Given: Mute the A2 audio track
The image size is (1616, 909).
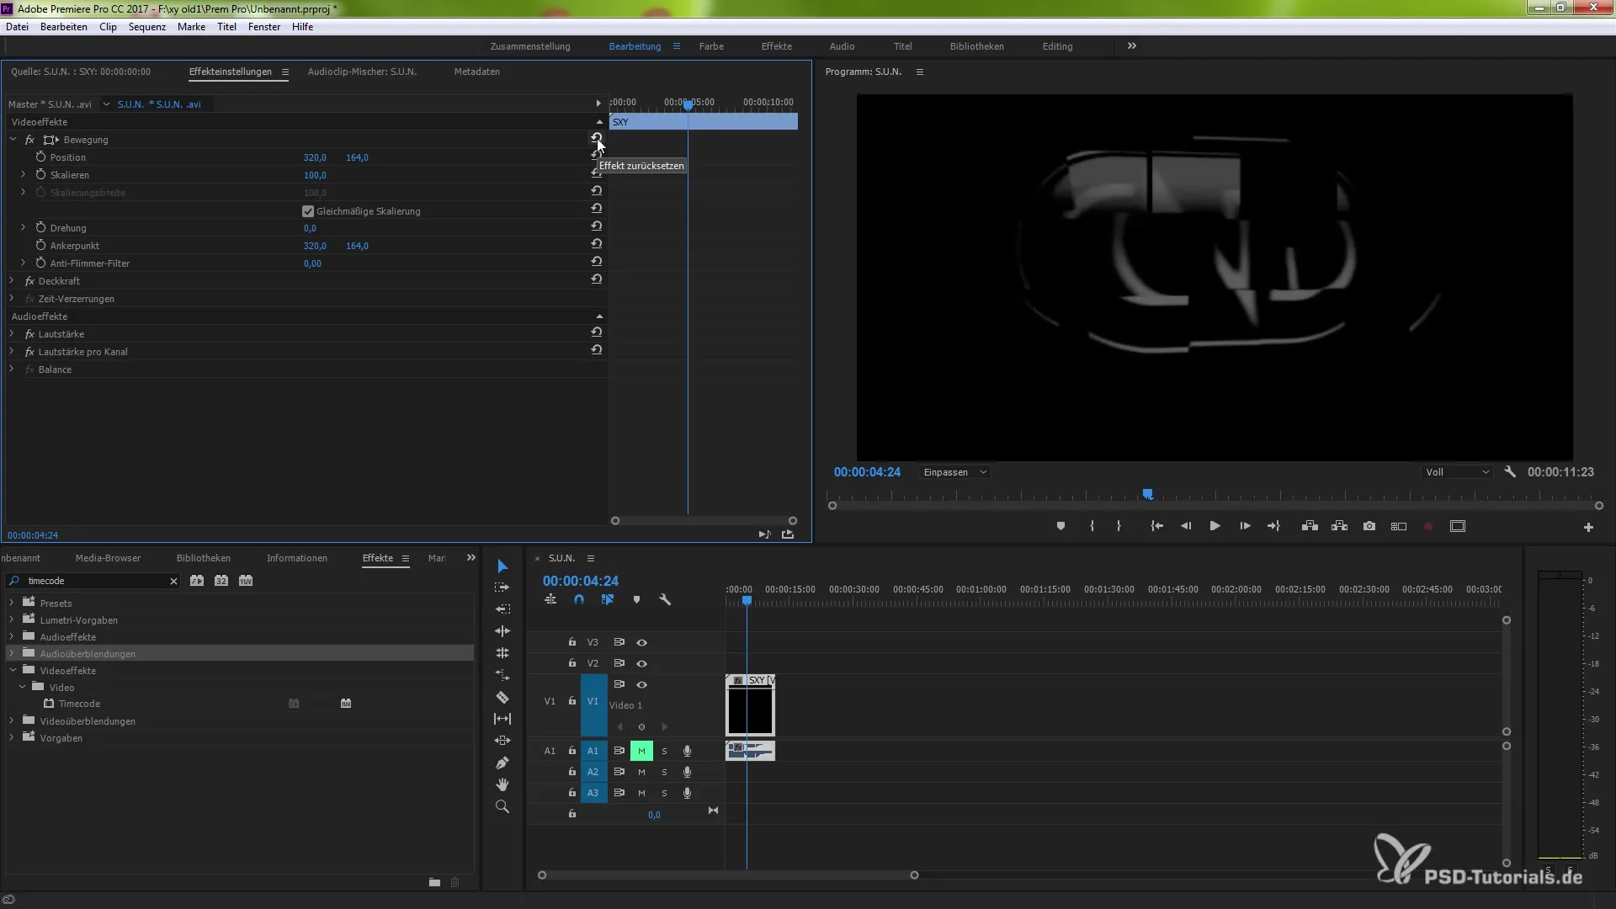Looking at the screenshot, I should [641, 772].
